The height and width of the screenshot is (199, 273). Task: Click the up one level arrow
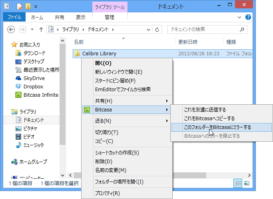pyautogui.click(x=41, y=29)
